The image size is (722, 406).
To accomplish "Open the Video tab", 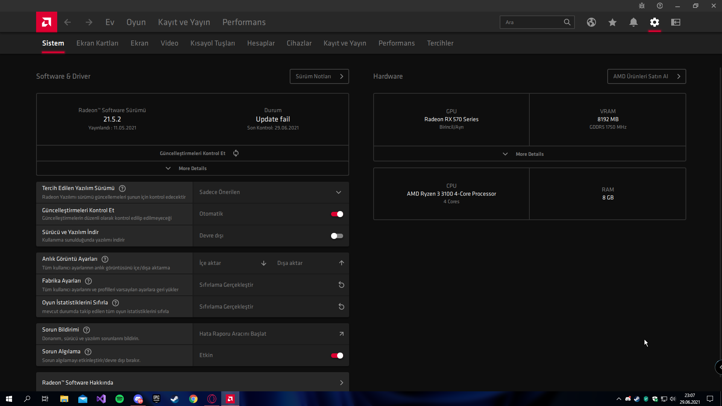I will pyautogui.click(x=169, y=43).
